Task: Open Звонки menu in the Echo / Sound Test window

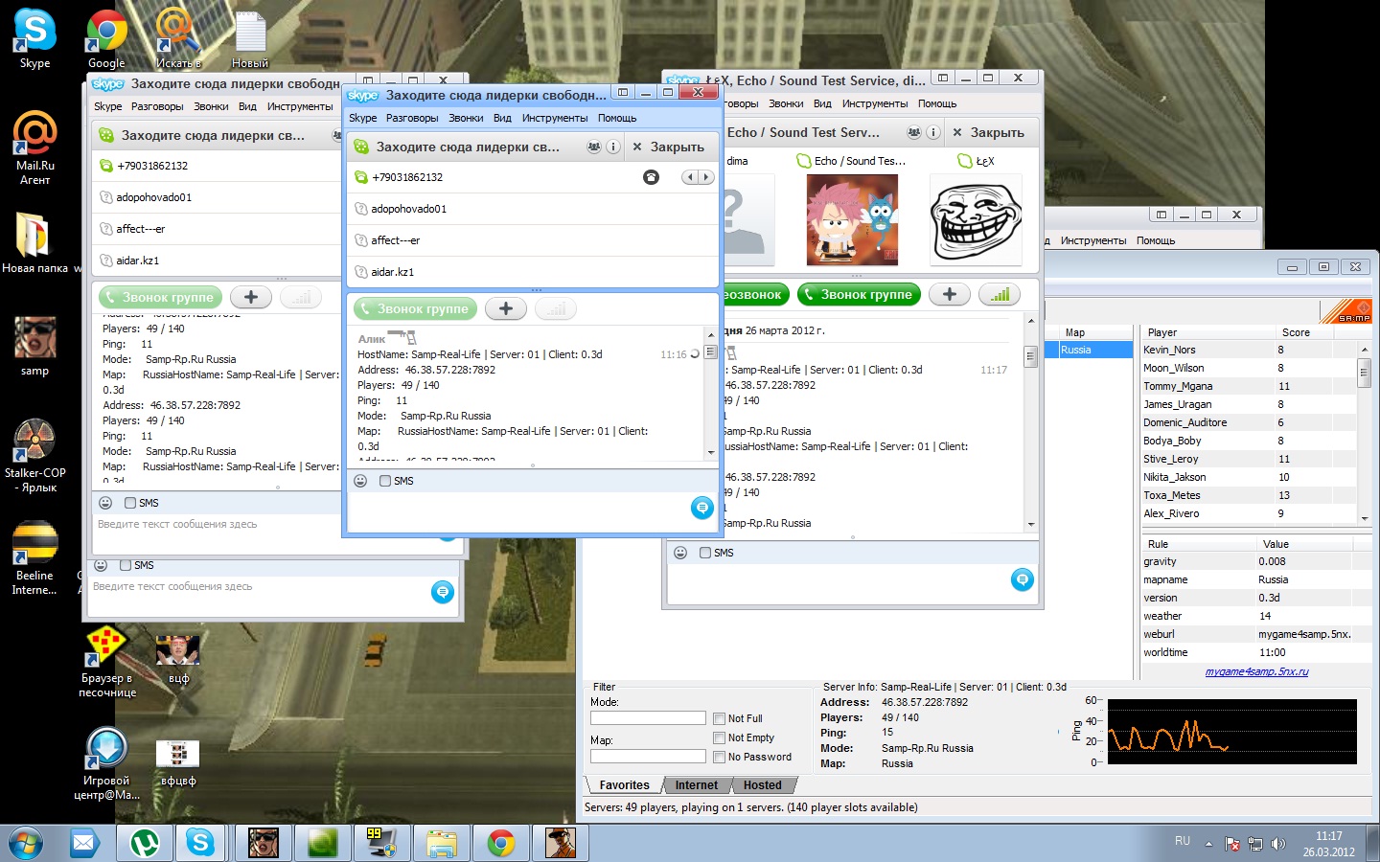Action: (x=786, y=103)
